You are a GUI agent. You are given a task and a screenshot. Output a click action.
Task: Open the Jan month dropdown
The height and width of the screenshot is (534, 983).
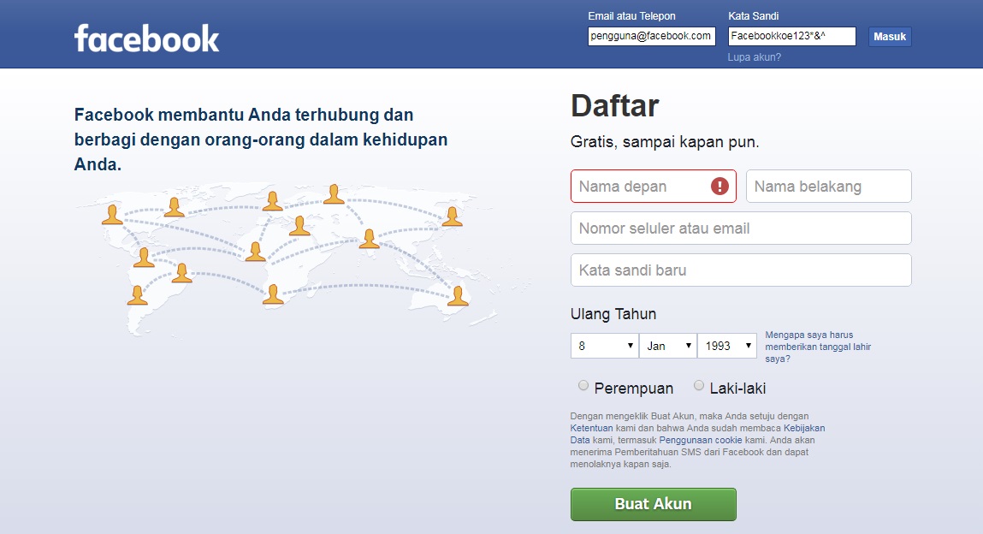(667, 346)
